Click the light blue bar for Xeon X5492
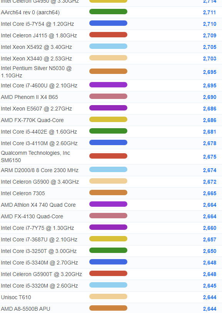Viewport: 222px width, 313px height. click(108, 46)
